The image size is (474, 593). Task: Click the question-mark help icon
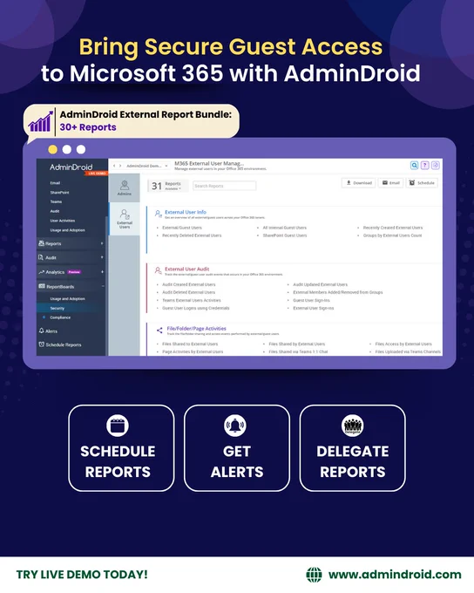[x=425, y=166]
